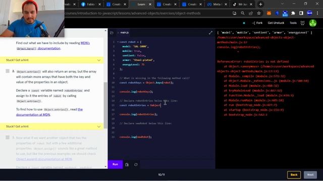The image size is (323, 181).
Task: Open the MetaMask fox extension icon
Action: (269, 13)
